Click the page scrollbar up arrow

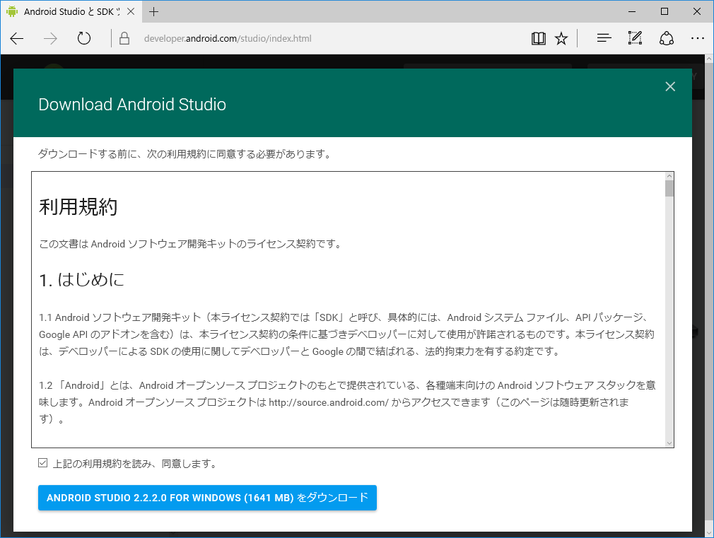[709, 59]
